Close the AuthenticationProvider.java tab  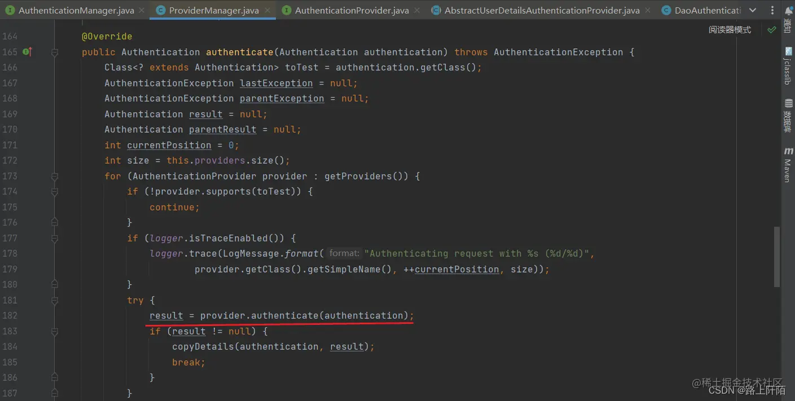click(418, 10)
